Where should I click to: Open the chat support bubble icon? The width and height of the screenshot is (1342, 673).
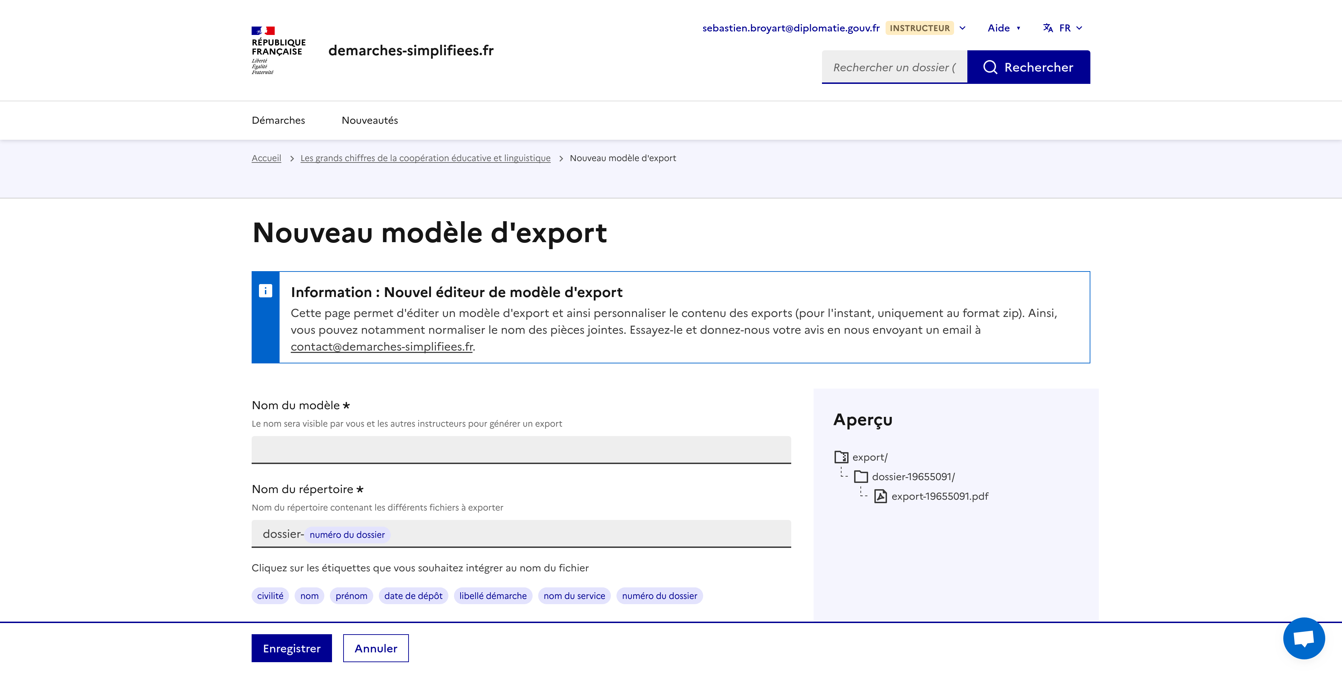(x=1304, y=638)
